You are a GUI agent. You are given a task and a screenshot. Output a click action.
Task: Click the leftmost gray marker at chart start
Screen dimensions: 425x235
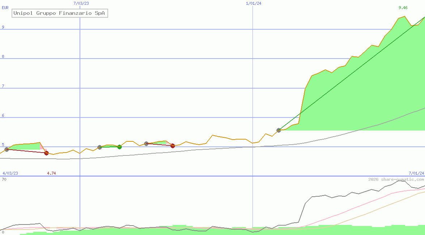[x=7, y=149]
